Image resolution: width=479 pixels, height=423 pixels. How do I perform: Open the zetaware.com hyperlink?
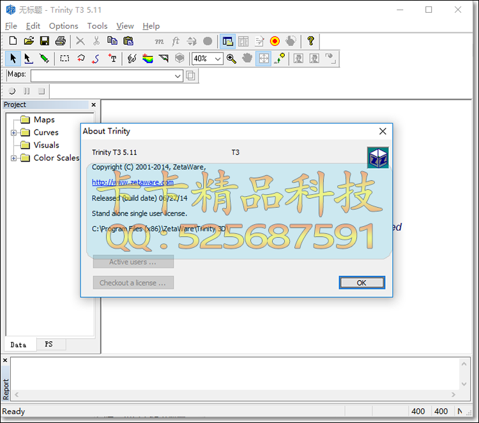tap(133, 182)
